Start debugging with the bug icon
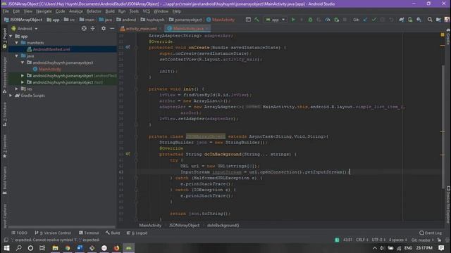Image resolution: width=451 pixels, height=253 pixels. 310,20
